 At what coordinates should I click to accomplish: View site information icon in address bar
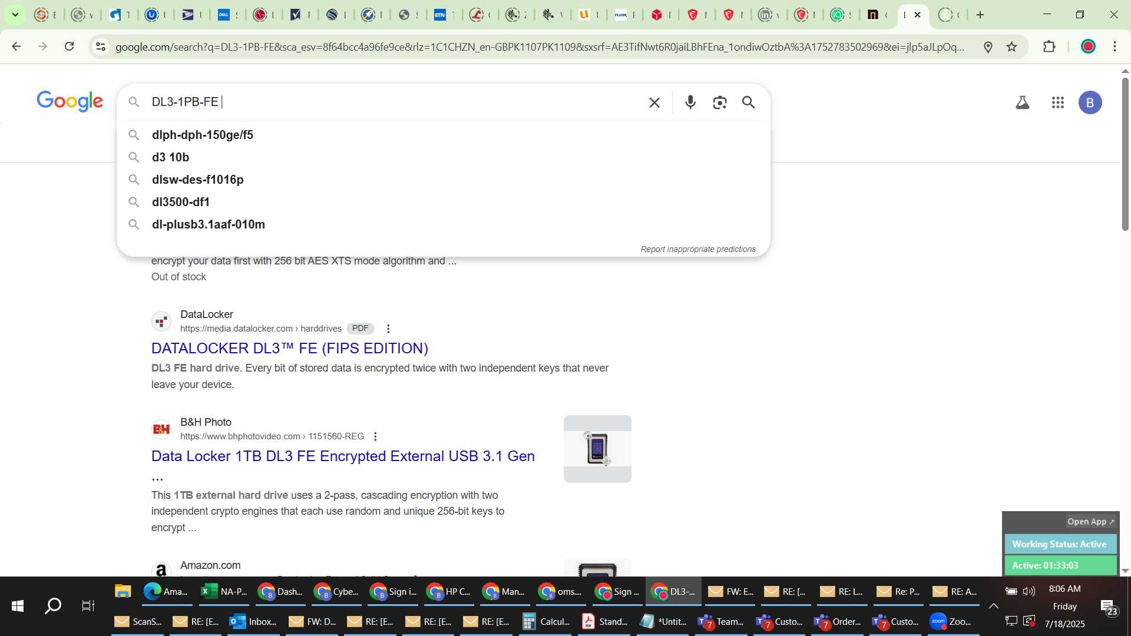101,47
